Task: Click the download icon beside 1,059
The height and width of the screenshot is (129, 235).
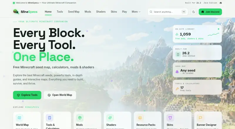Action: (177, 34)
